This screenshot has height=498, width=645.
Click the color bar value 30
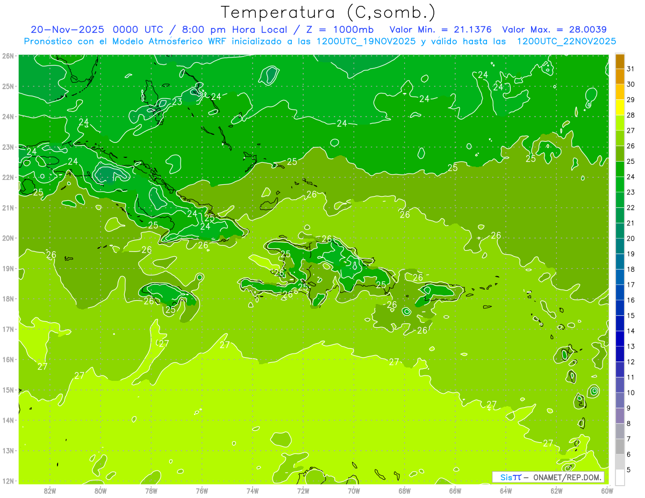[x=630, y=84]
